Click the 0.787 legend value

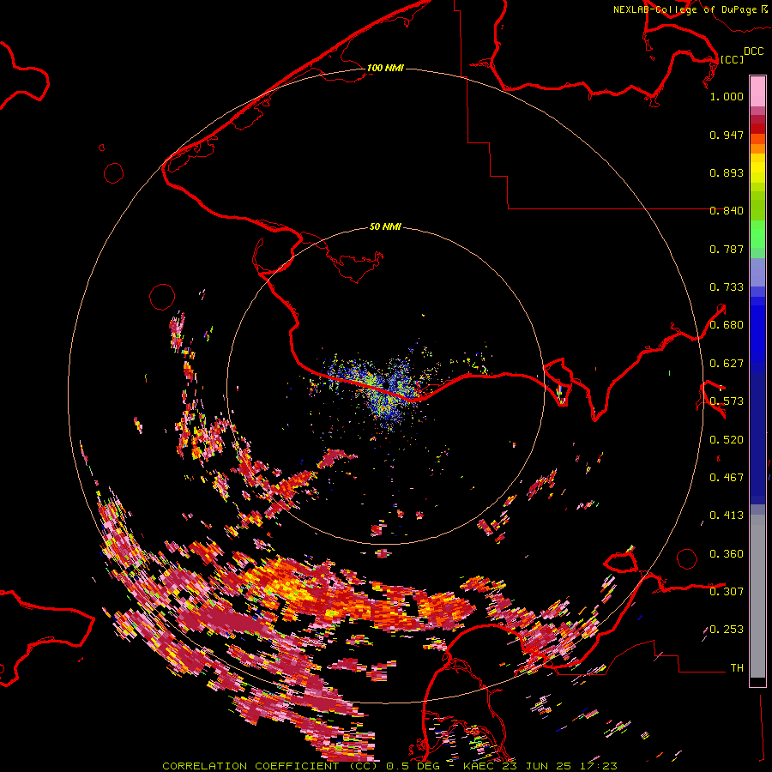point(727,249)
